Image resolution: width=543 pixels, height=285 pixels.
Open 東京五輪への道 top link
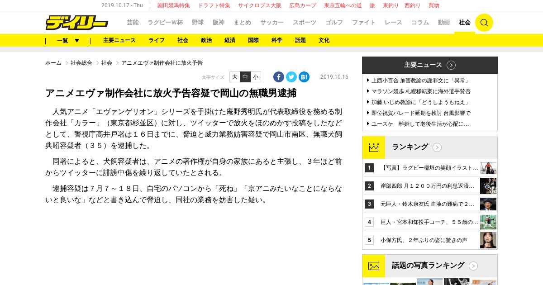pos(343,5)
